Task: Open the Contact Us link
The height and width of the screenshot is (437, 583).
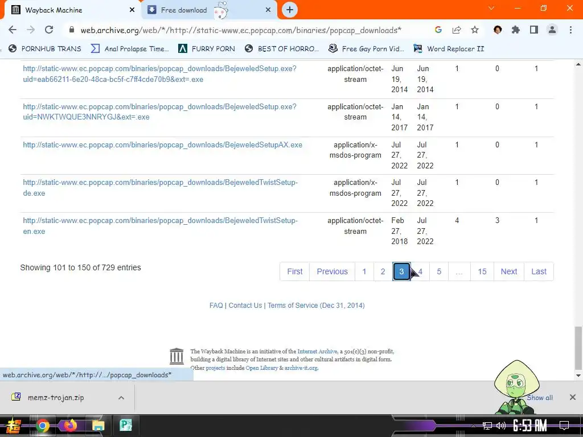Action: click(x=245, y=306)
